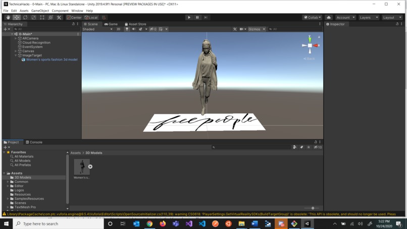Open the Component menu

pyautogui.click(x=60, y=11)
